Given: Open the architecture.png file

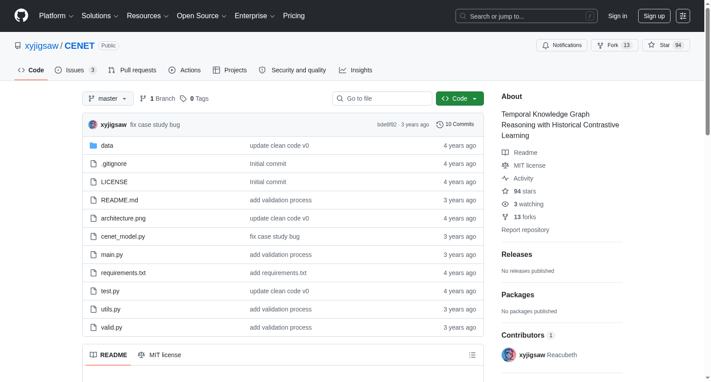Looking at the screenshot, I should 124,218.
